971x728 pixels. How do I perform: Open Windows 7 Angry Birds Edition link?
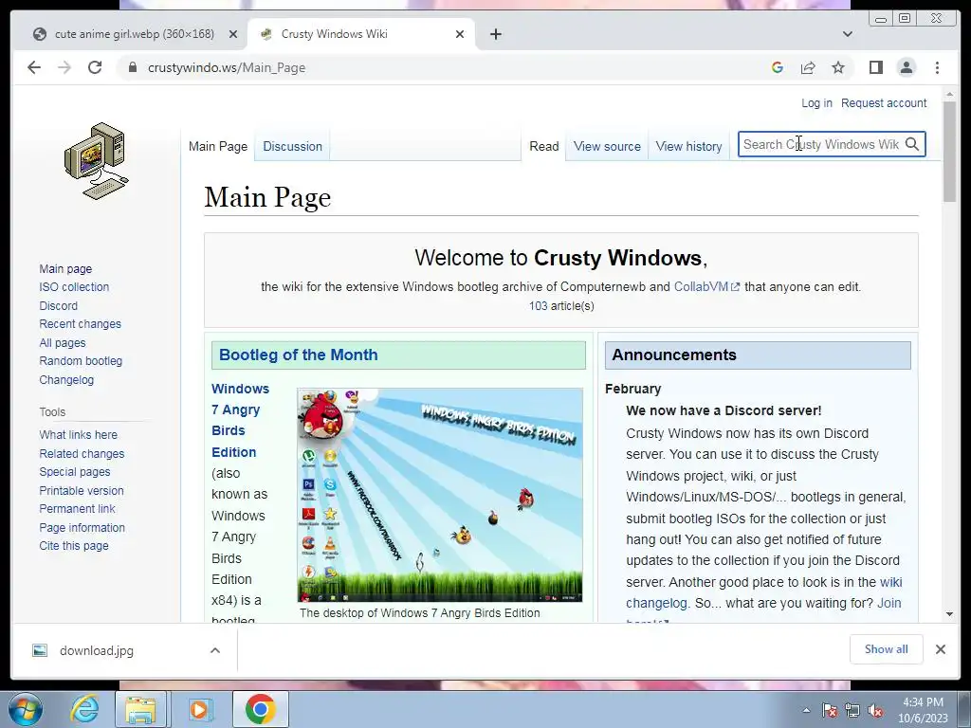coord(240,420)
